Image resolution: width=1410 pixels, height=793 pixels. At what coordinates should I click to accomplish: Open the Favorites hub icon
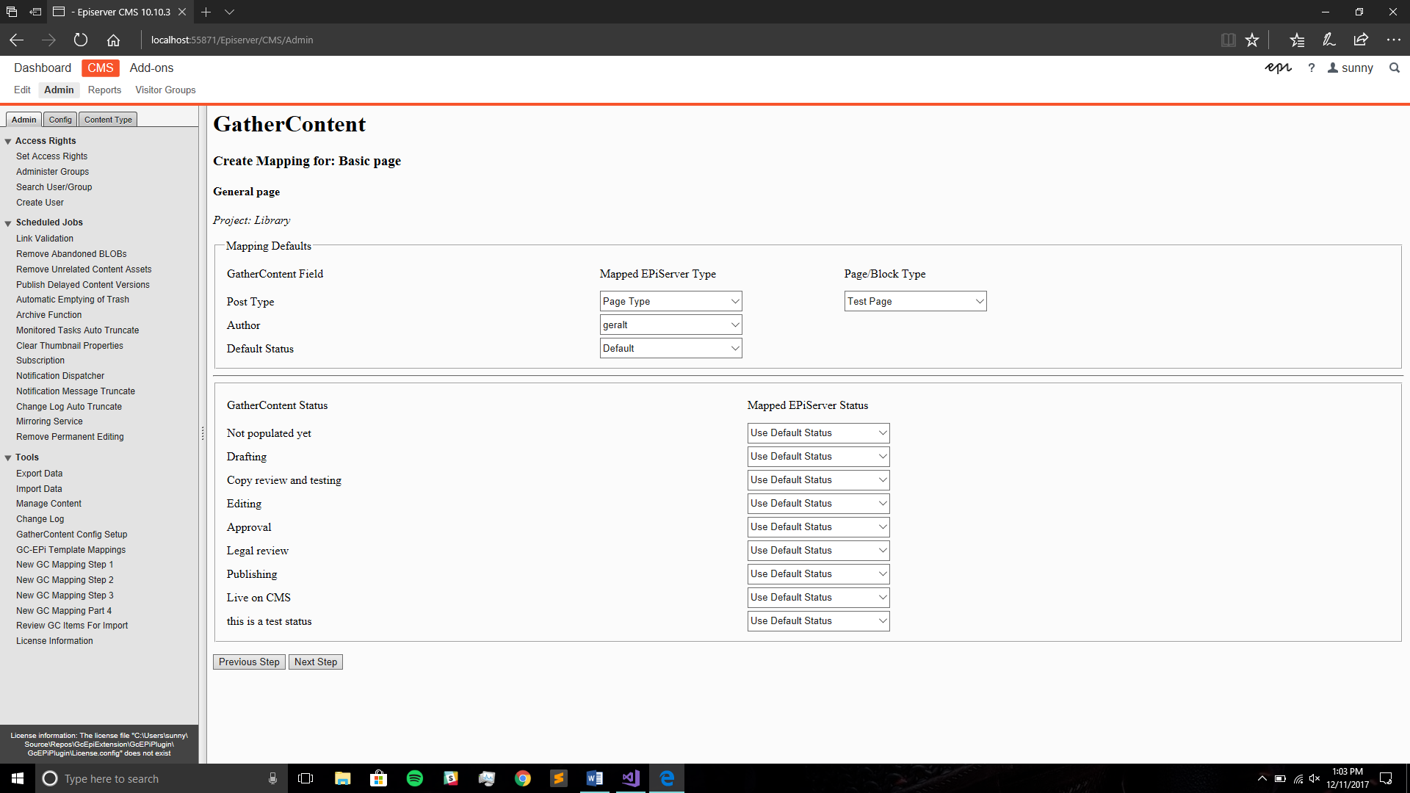[x=1297, y=40]
